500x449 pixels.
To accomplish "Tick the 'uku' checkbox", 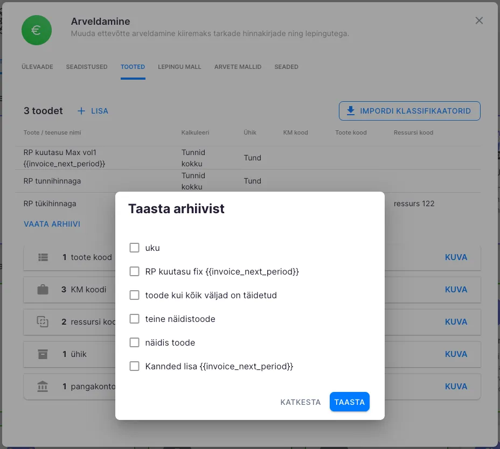I will coord(135,248).
